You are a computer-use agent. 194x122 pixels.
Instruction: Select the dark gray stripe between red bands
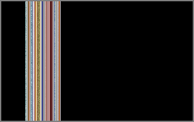51,61
